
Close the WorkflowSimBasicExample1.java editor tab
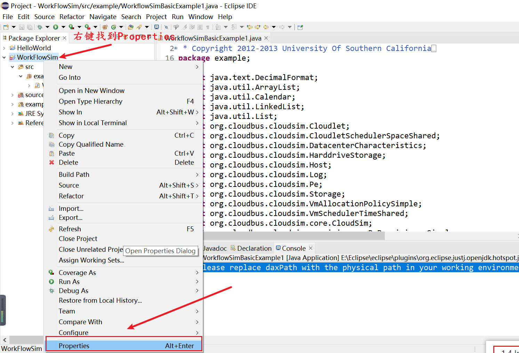[x=266, y=38]
